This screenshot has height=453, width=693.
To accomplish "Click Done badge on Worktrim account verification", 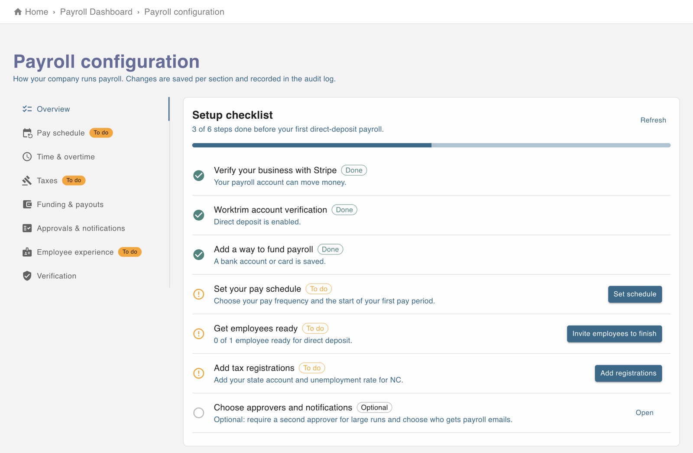I will tap(344, 210).
